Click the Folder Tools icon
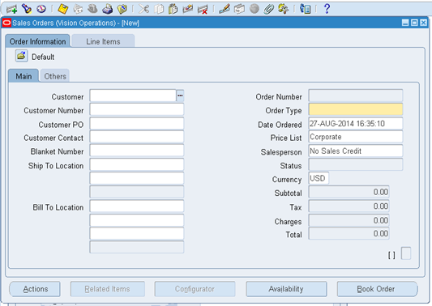Viewport: 432px width, 306px height. coord(283,9)
